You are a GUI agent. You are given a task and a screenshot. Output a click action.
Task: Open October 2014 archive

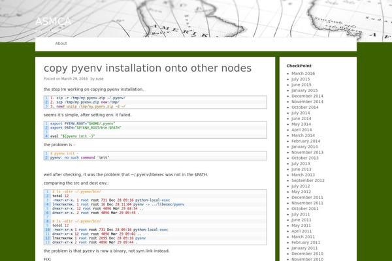tap(305, 107)
